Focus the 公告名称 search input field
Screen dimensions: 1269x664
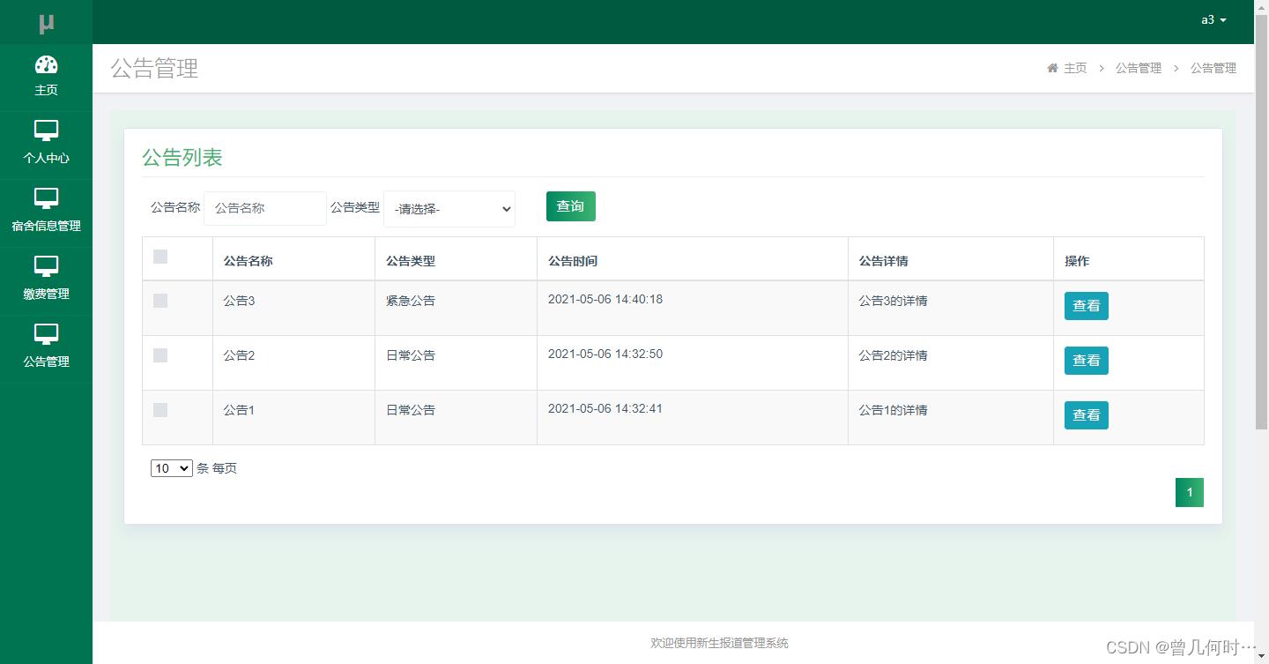coord(265,208)
